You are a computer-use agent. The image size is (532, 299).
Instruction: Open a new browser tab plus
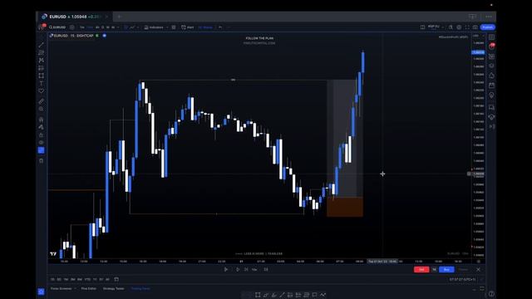(119, 17)
